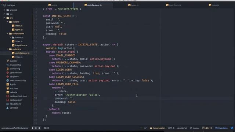Expand the ios folder chevron

pyautogui.click(x=5, y=14)
